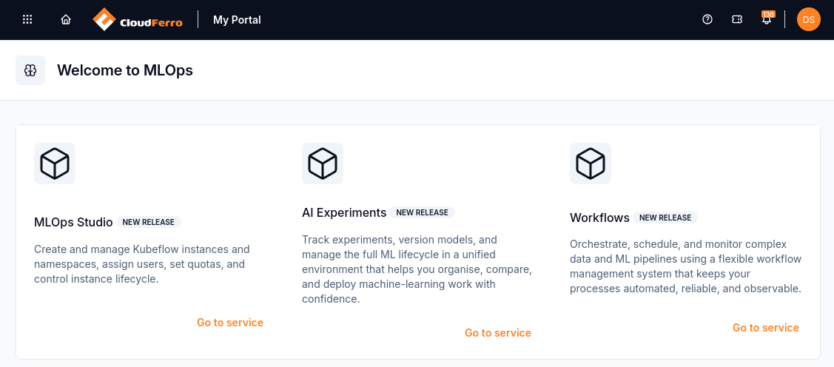Image resolution: width=834 pixels, height=367 pixels.
Task: Open the My Portal link
Action: click(238, 20)
